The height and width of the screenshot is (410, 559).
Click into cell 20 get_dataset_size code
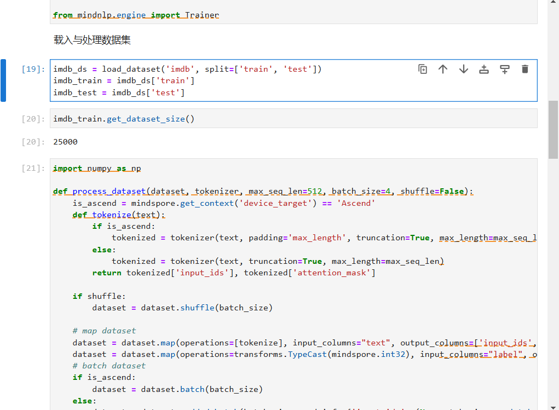(x=124, y=119)
